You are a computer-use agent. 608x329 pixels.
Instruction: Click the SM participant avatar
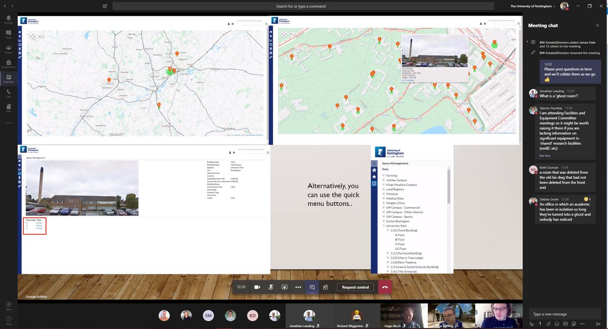click(208, 316)
